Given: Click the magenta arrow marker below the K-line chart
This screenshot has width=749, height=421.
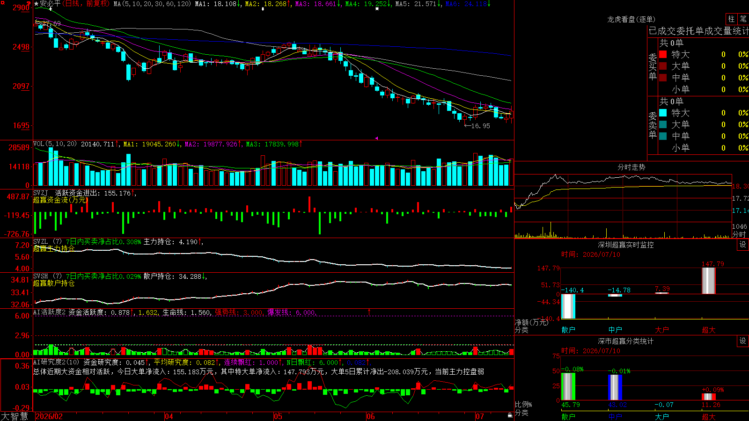Looking at the screenshot, I should (x=377, y=138).
